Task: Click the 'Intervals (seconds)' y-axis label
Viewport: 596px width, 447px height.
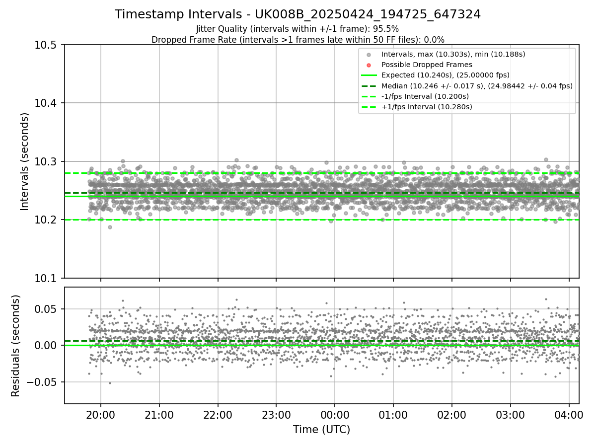Action: (x=25, y=161)
